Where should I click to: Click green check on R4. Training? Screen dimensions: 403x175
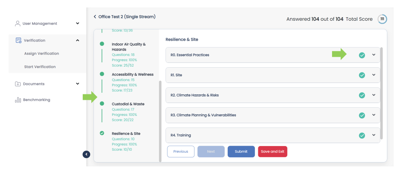coord(362,135)
